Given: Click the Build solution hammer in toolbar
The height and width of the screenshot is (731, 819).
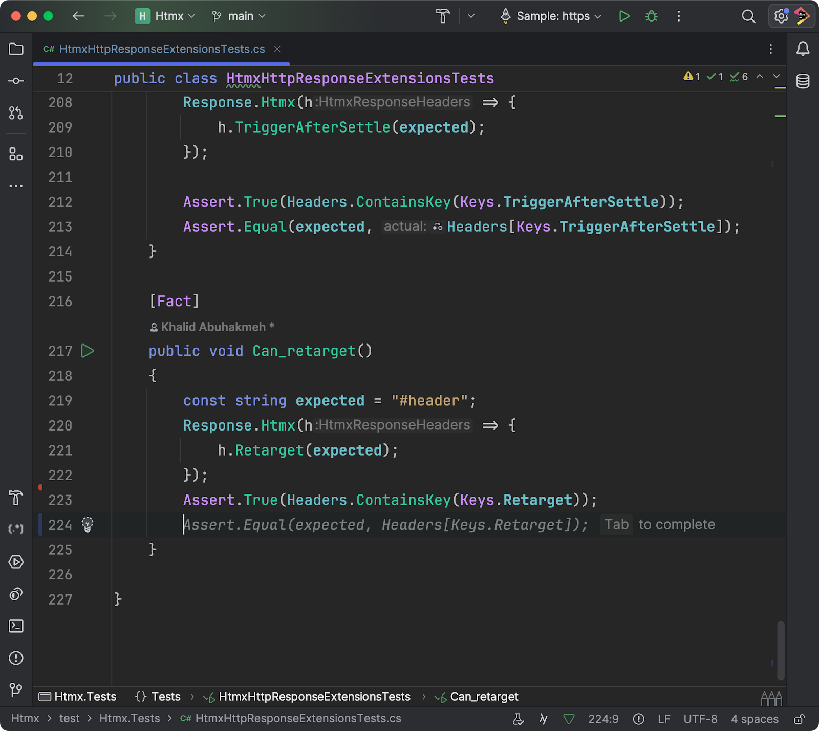Looking at the screenshot, I should tap(443, 16).
